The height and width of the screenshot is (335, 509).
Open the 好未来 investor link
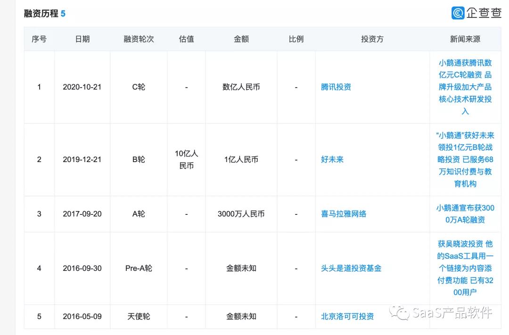point(332,160)
